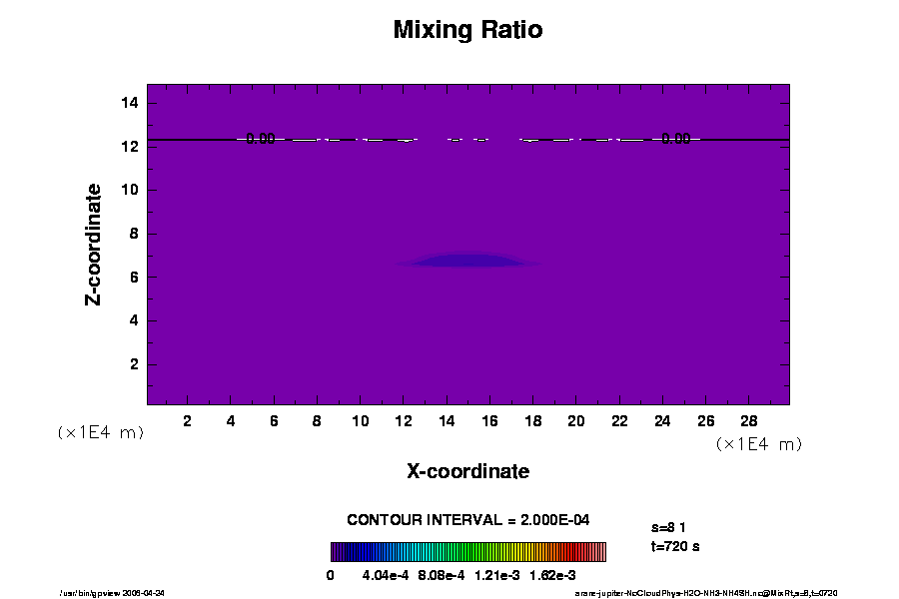
Task: Click X-axis tick label "24"
Action: [663, 421]
